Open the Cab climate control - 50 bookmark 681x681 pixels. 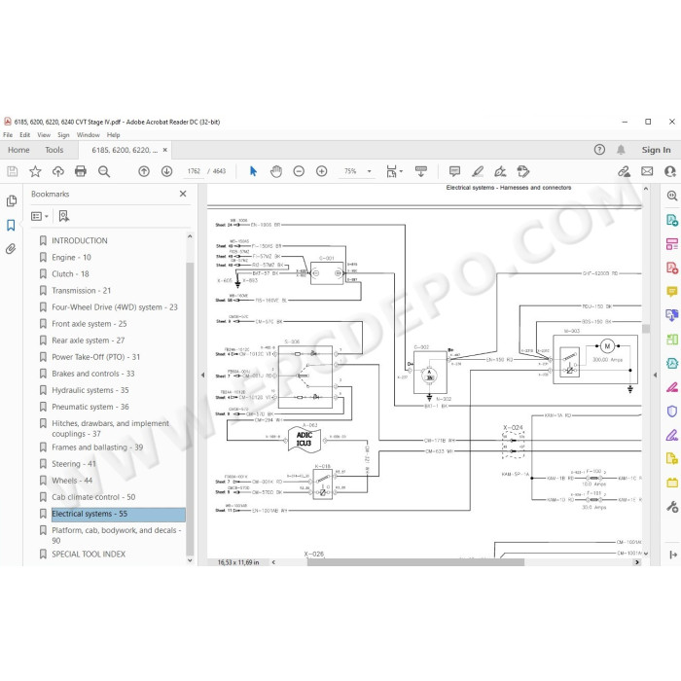[93, 497]
